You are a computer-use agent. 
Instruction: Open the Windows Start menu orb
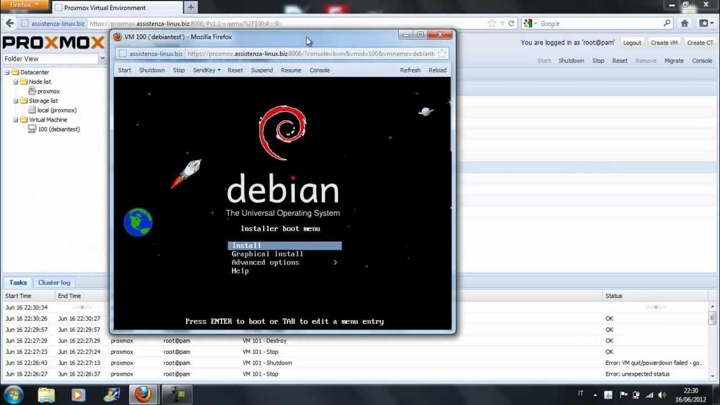tap(13, 394)
